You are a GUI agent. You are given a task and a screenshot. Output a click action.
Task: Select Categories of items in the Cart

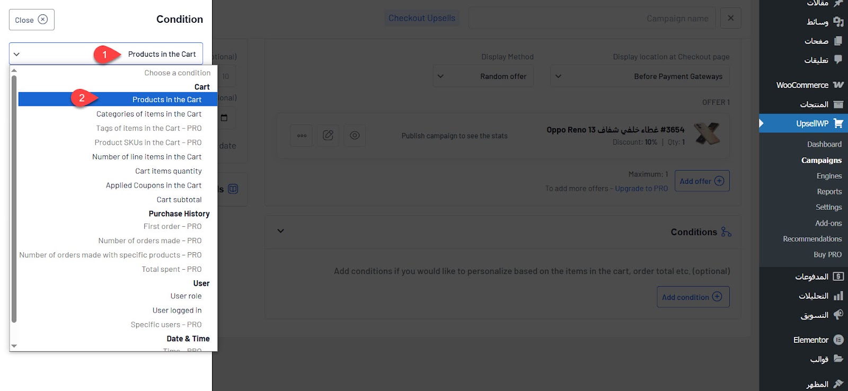click(x=149, y=114)
